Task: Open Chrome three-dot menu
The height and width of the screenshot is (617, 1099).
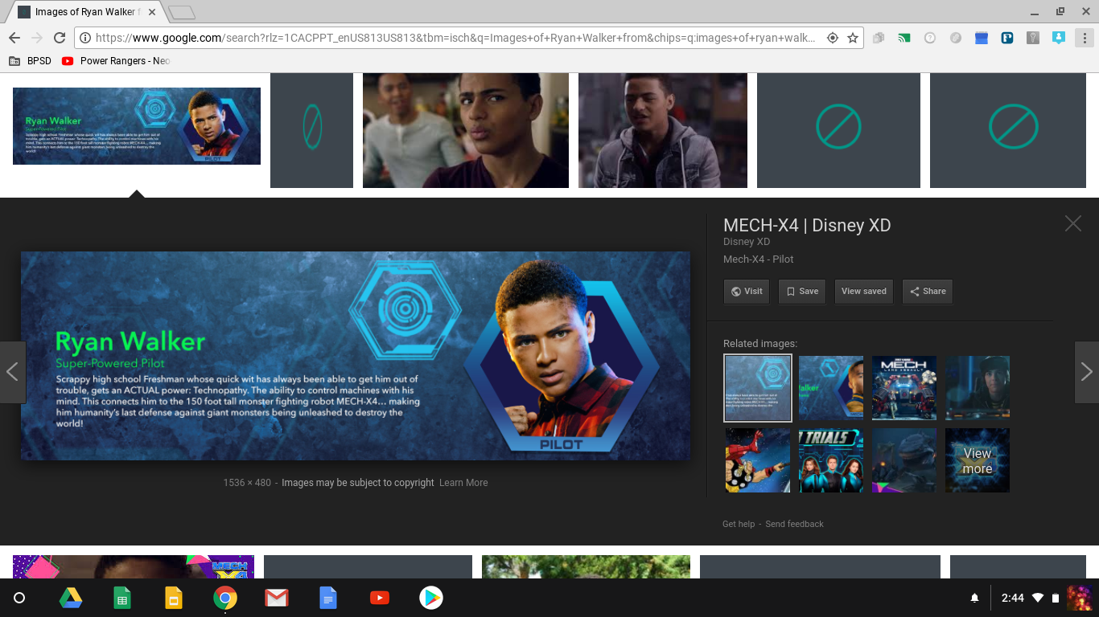Action: point(1084,38)
